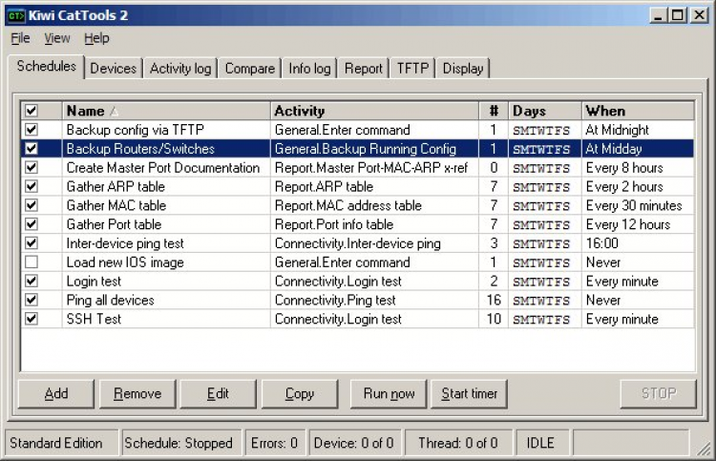This screenshot has height=461, width=716.
Task: Switch to the Devices tab
Action: (114, 69)
